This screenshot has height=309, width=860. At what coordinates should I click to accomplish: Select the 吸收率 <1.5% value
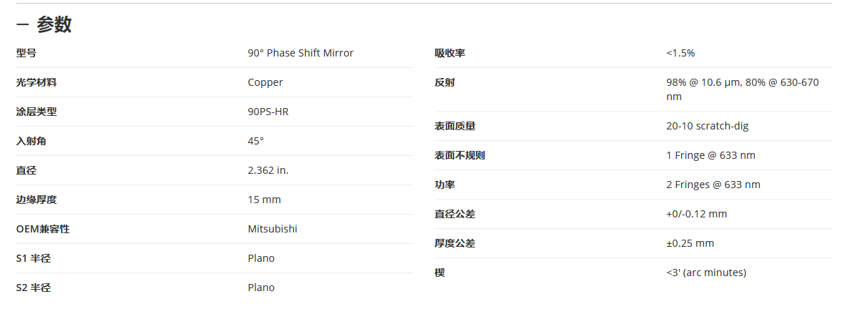click(680, 53)
